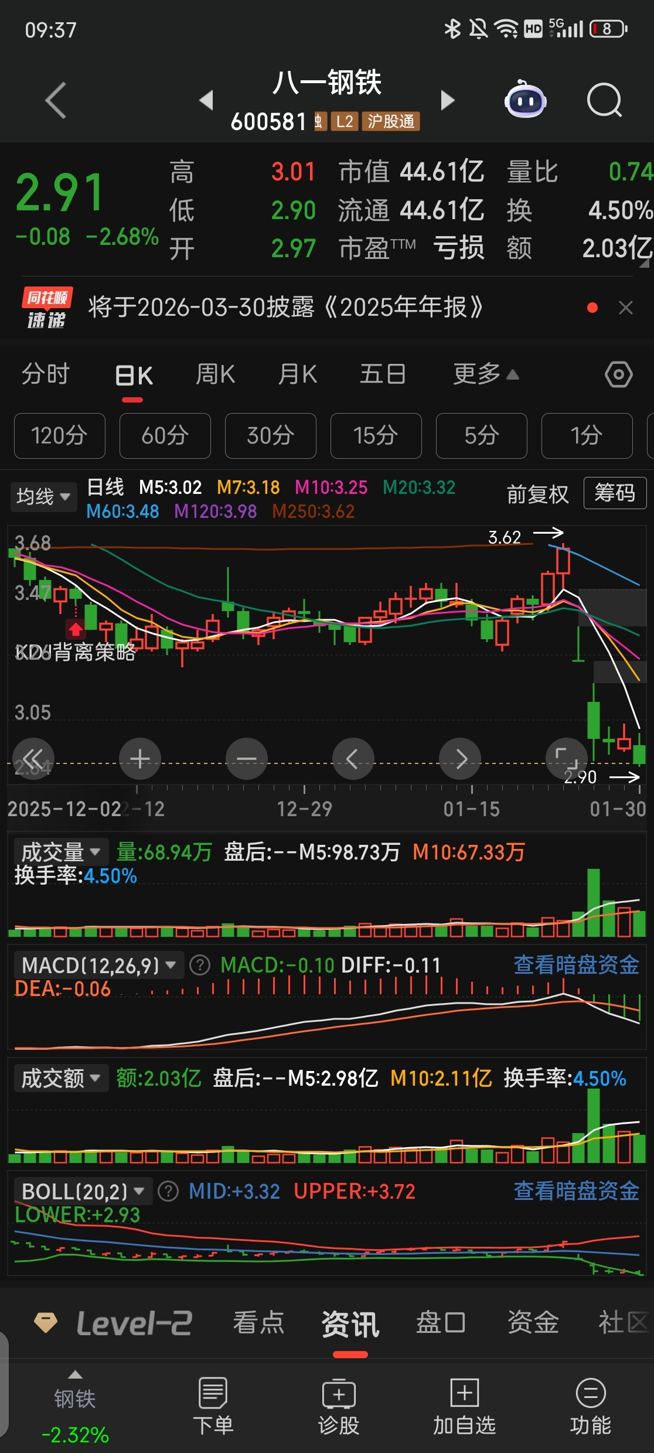The height and width of the screenshot is (1453, 654).
Task: Select 15分 period
Action: pyautogui.click(x=376, y=436)
